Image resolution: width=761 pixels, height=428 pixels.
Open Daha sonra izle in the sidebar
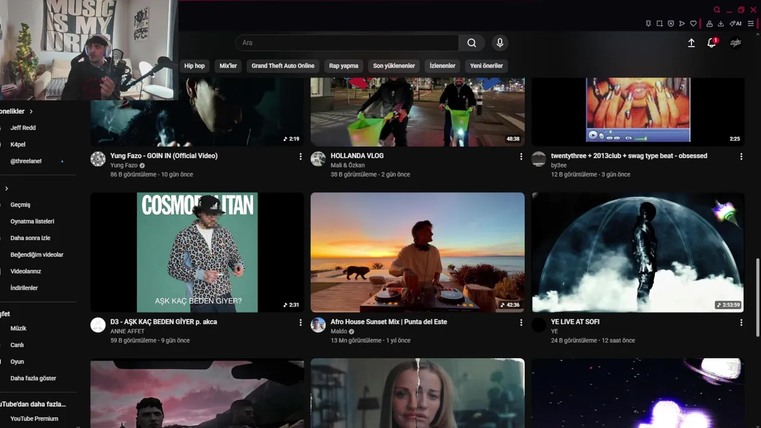[x=30, y=238]
